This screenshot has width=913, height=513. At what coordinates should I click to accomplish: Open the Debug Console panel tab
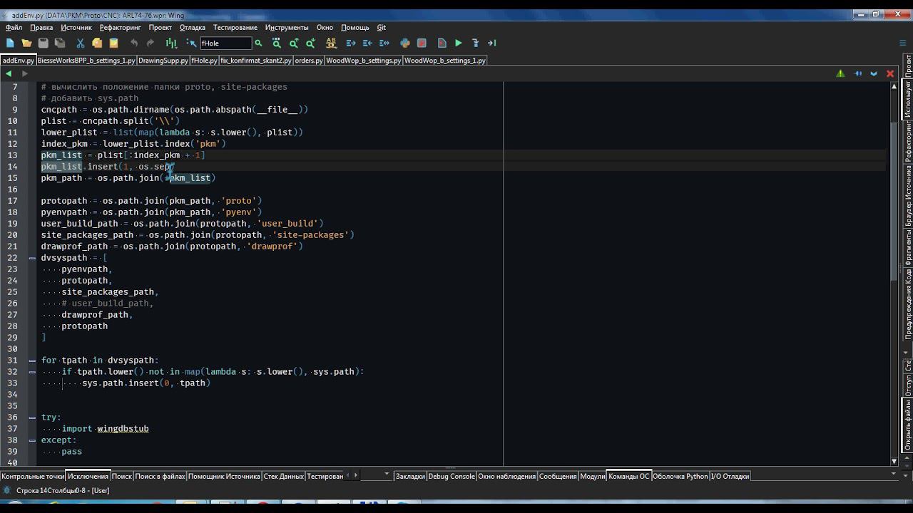tap(451, 476)
